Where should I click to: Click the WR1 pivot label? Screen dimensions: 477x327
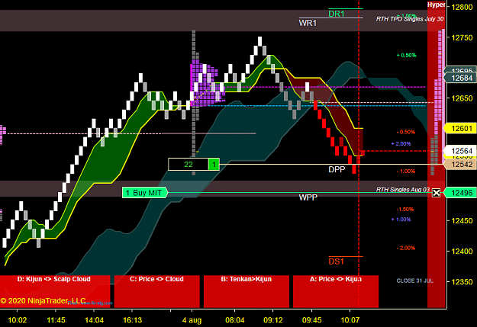point(308,23)
